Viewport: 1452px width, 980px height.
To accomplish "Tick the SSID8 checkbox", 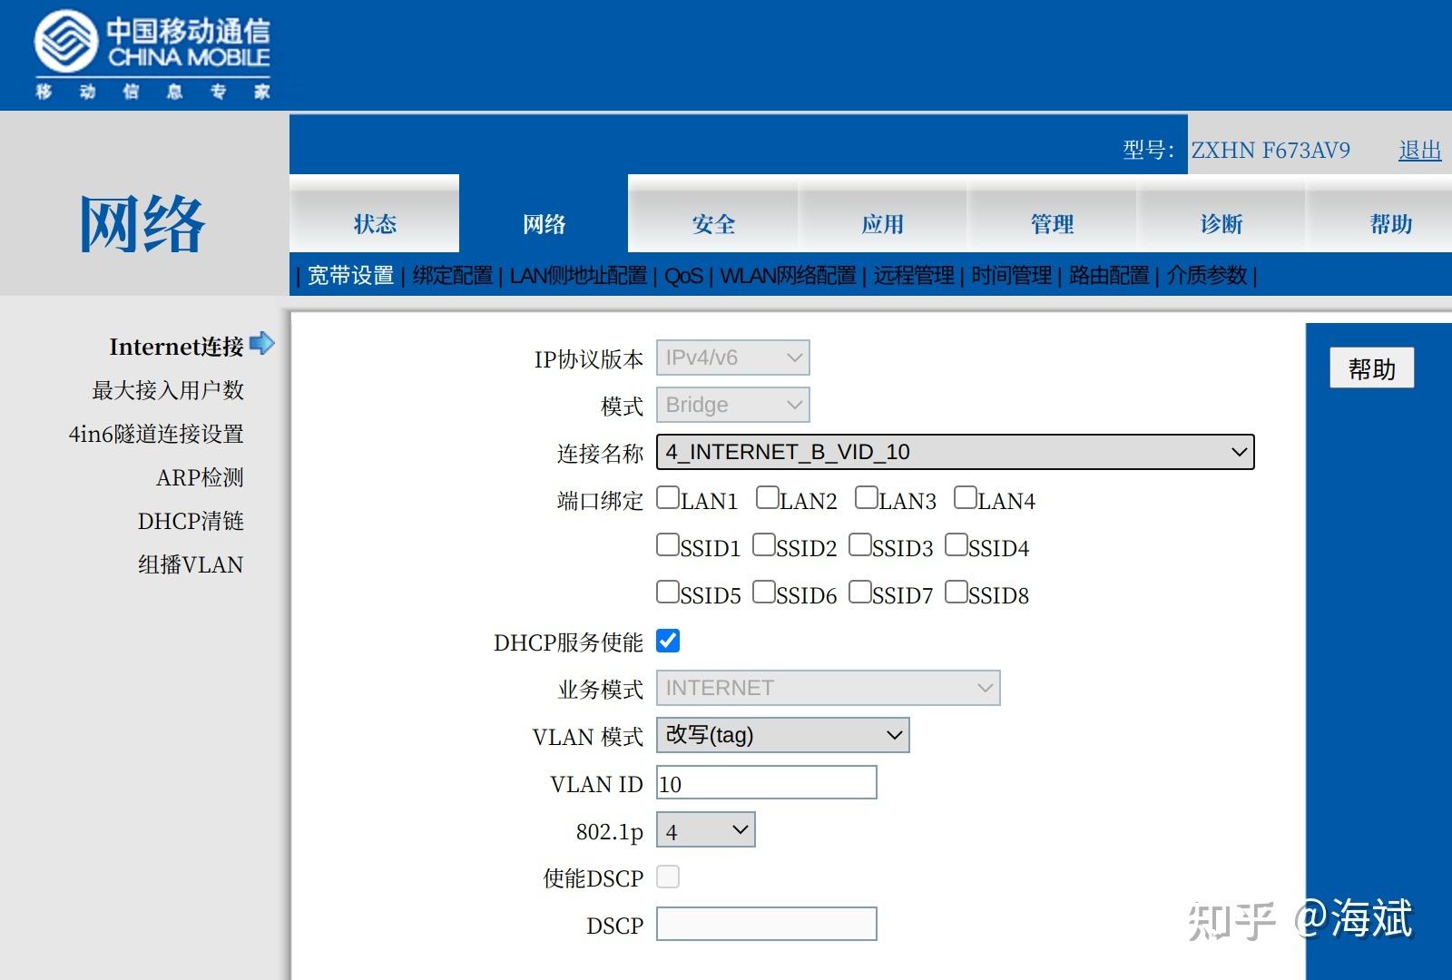I will pos(957,592).
